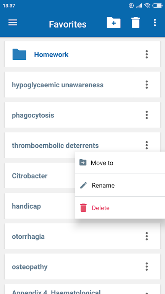Tap the Rename pencil icon
165x294 pixels.
click(83, 185)
